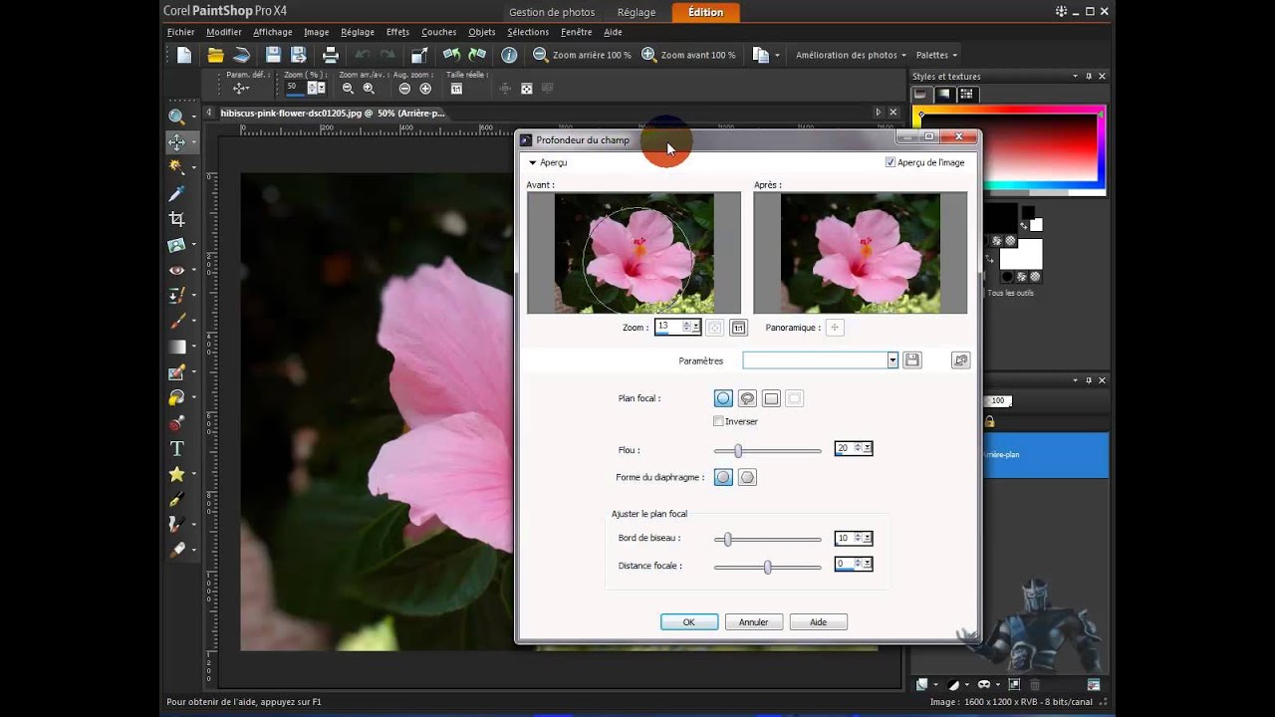Viewport: 1275px width, 717px height.
Task: Select the Flood Fill gradient tool
Action: pos(176,347)
